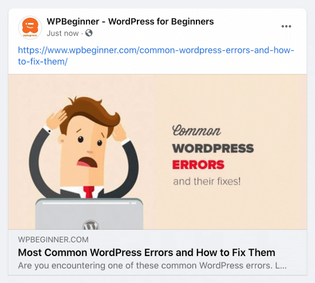315x283 pixels.
Task: Click the WPBEGINNER.COM domain label
Action: 53,239
